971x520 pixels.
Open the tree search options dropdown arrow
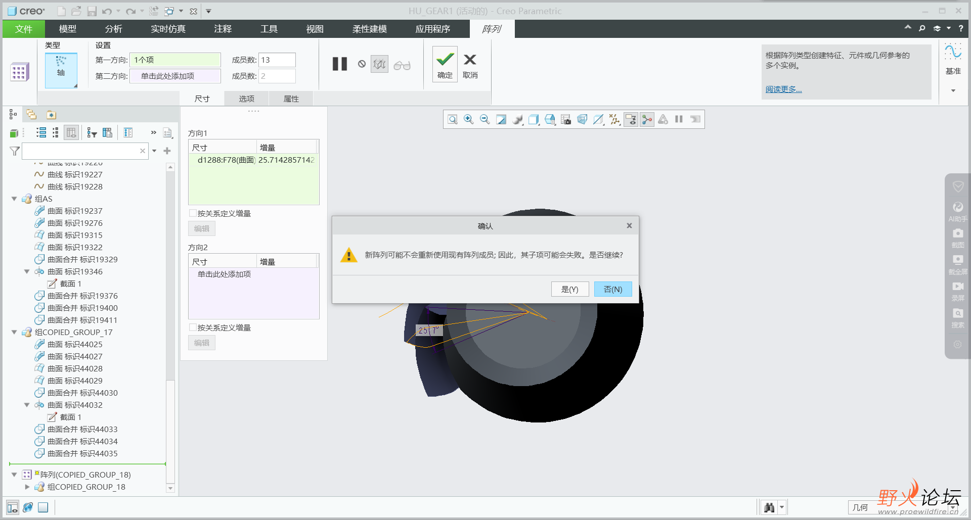[x=154, y=151]
